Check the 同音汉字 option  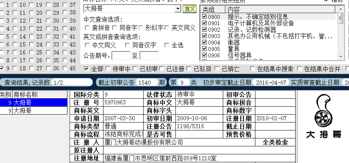point(127,45)
